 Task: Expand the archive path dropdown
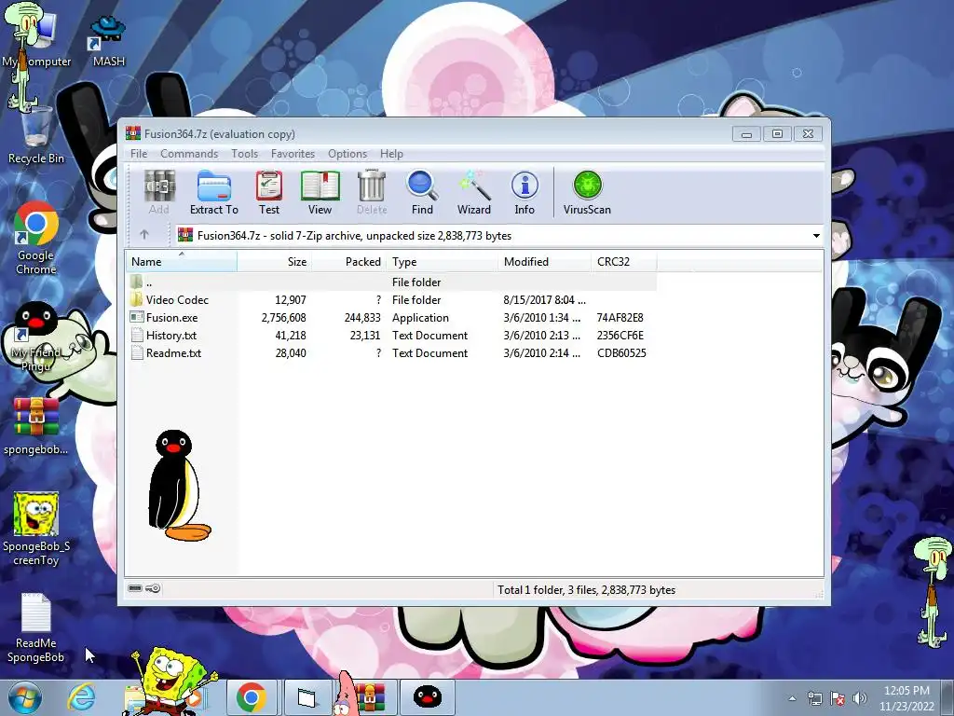tap(816, 236)
